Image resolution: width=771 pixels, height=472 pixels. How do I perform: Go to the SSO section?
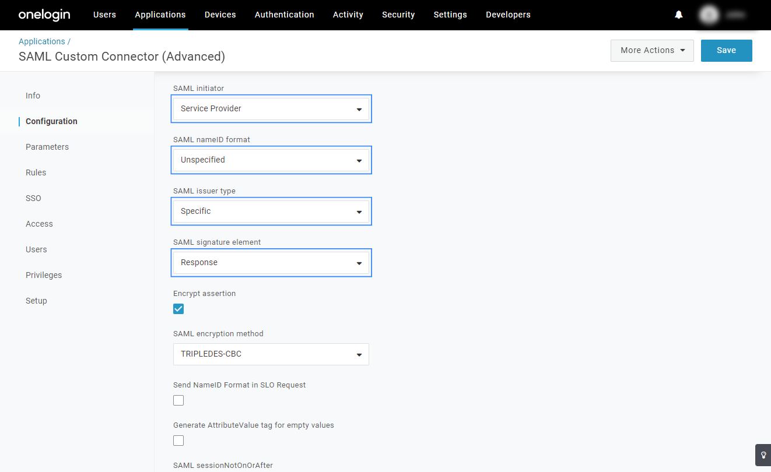pyautogui.click(x=33, y=198)
